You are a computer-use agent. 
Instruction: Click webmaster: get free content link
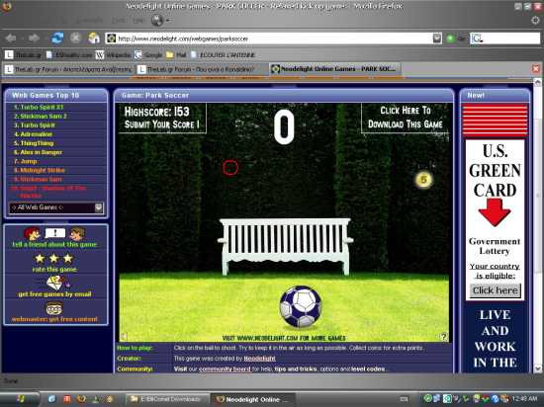click(x=54, y=319)
